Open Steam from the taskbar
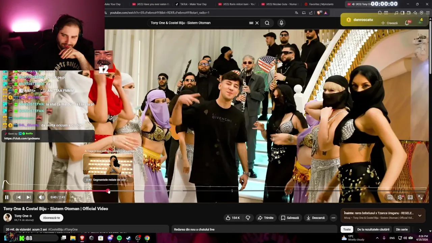432x243 pixels. [x=129, y=238]
